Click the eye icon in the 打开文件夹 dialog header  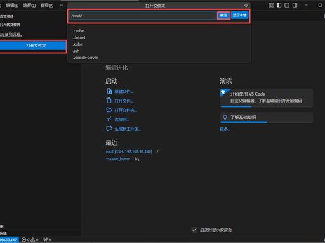click(x=246, y=6)
